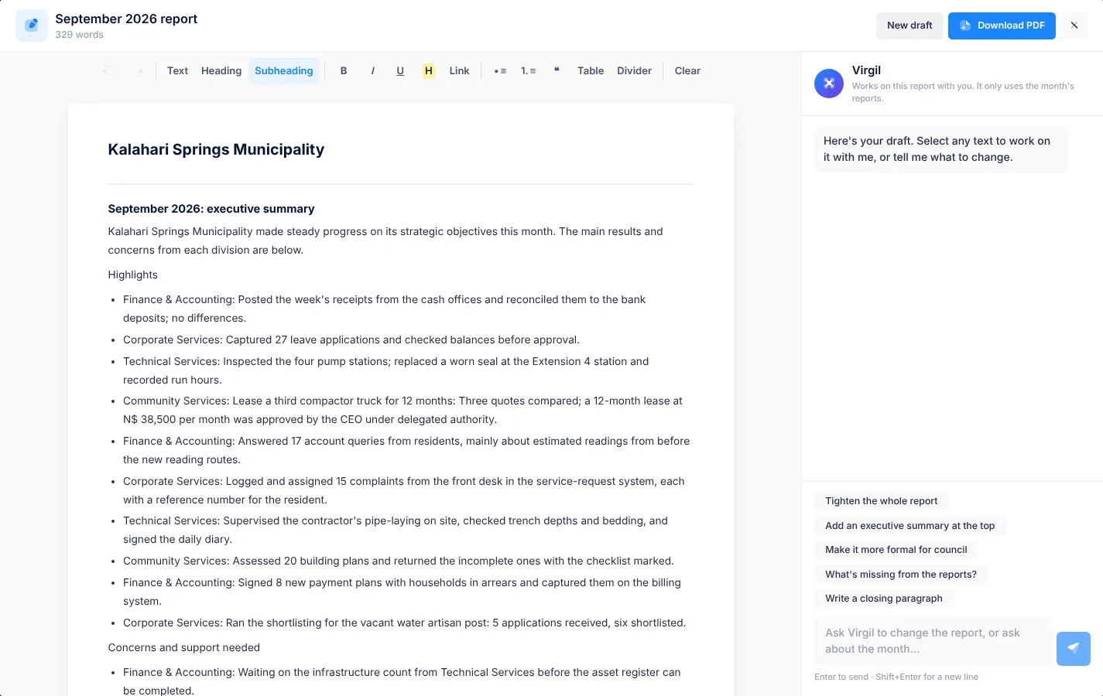
Task: Insert a Divider
Action: tap(634, 71)
